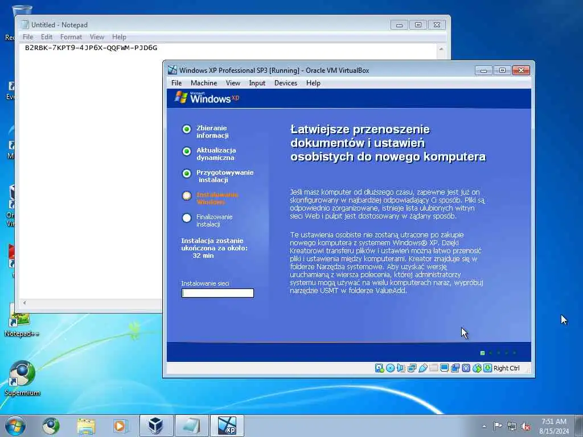Open the Help menu in VirtualBox window

(x=314, y=83)
